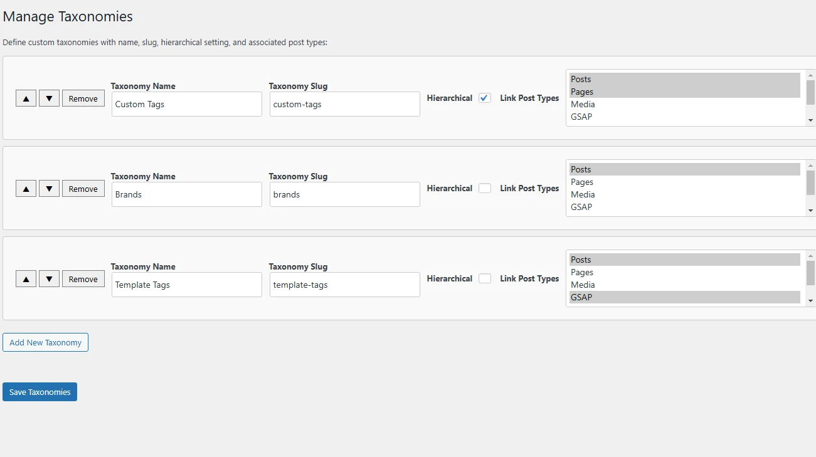Enable Hierarchical for Brands taxonomy
This screenshot has width=816, height=457.
point(484,188)
